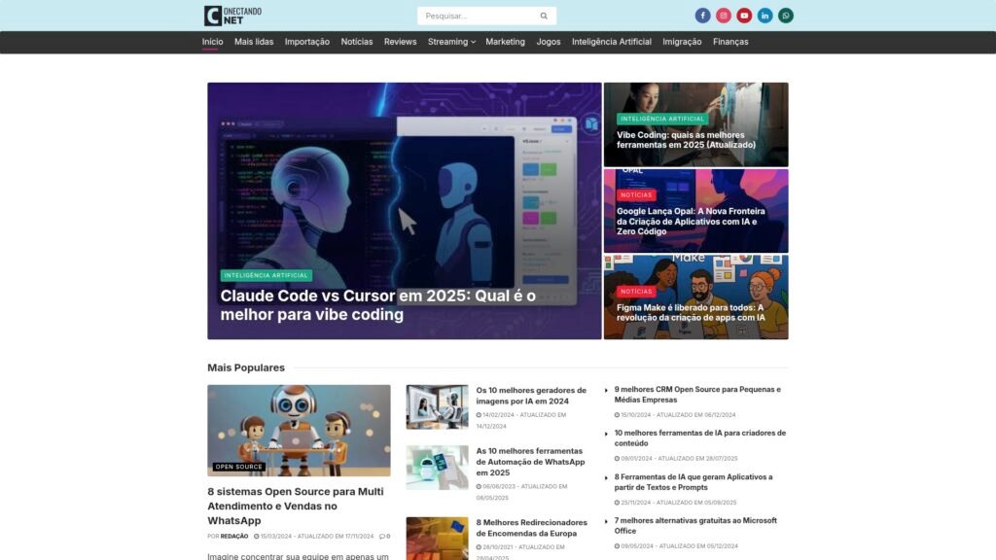Open the 9 melhores CRM Open Source link
Screen dimensions: 996x560
pos(696,395)
